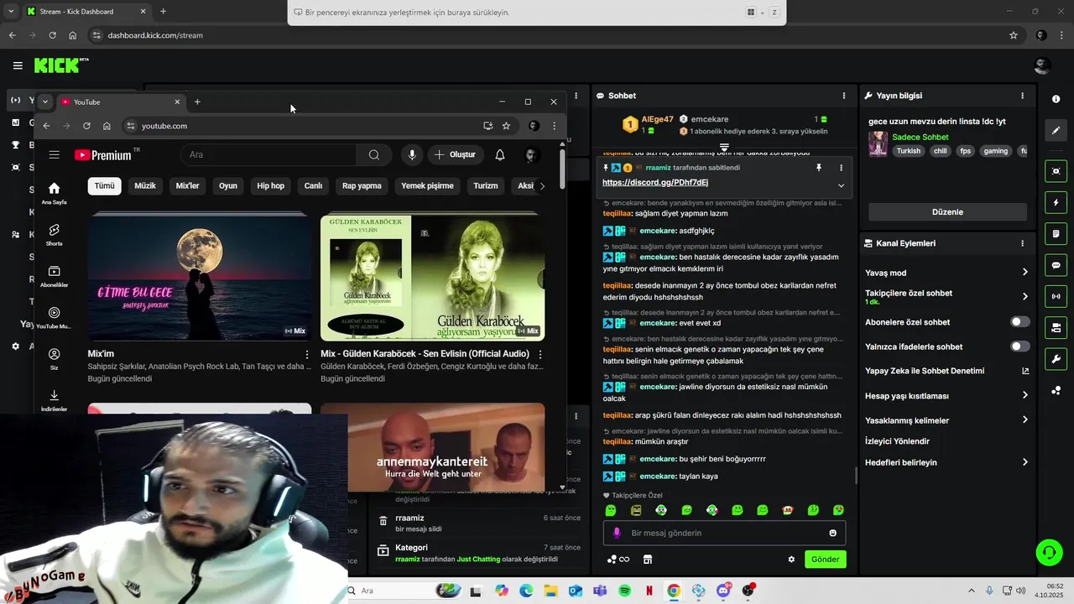Screen dimensions: 1074x604
Task: Open Kanal Eylemleri three-dot menu
Action: 1022,243
